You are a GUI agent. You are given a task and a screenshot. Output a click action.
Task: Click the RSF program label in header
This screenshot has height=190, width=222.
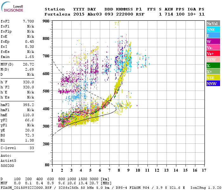[140, 14]
